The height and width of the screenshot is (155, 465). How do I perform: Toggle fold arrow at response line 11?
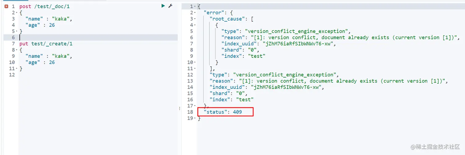point(195,69)
